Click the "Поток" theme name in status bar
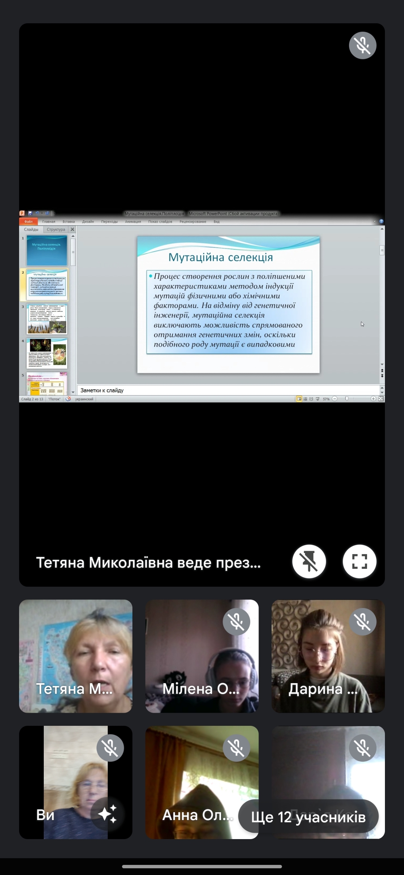The height and width of the screenshot is (875, 404). [55, 399]
